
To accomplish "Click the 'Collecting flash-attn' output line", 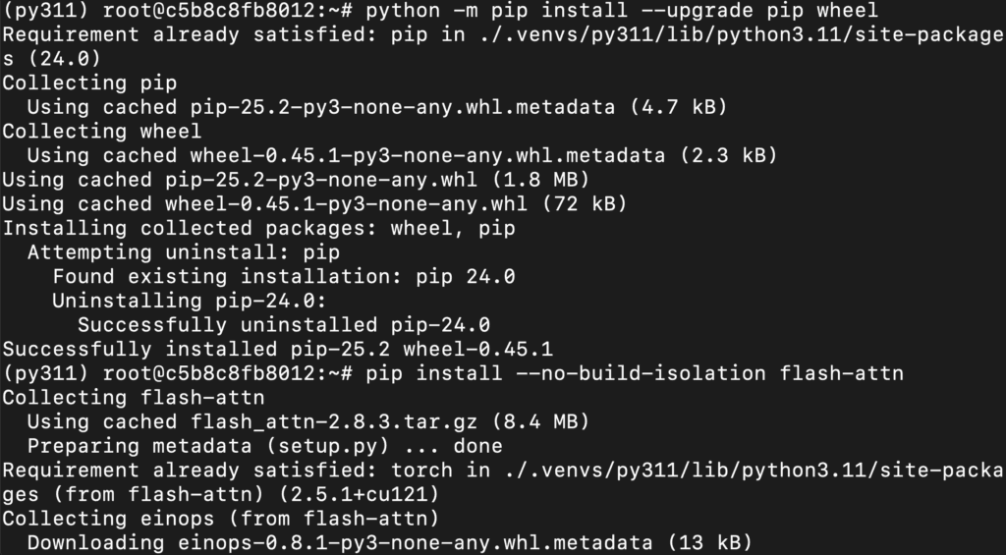I will [x=134, y=397].
